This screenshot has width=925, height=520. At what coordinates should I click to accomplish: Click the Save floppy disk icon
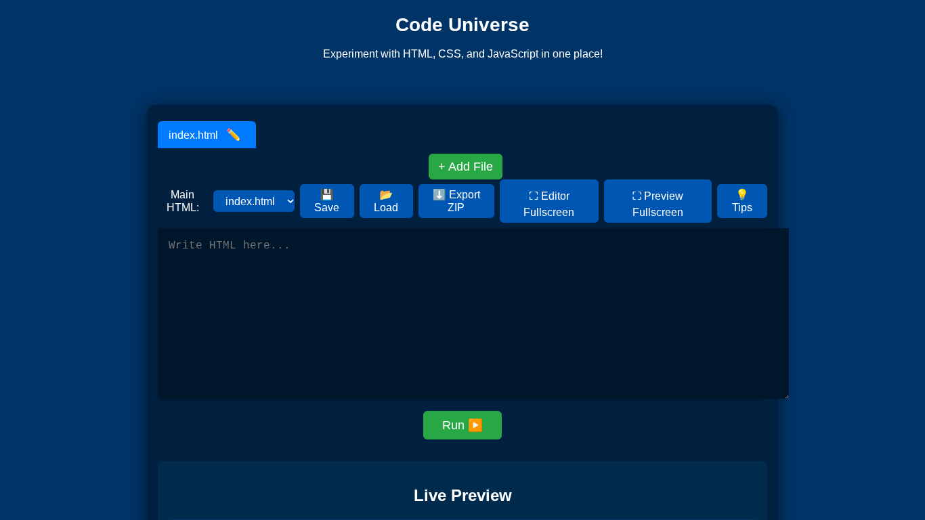point(327,194)
